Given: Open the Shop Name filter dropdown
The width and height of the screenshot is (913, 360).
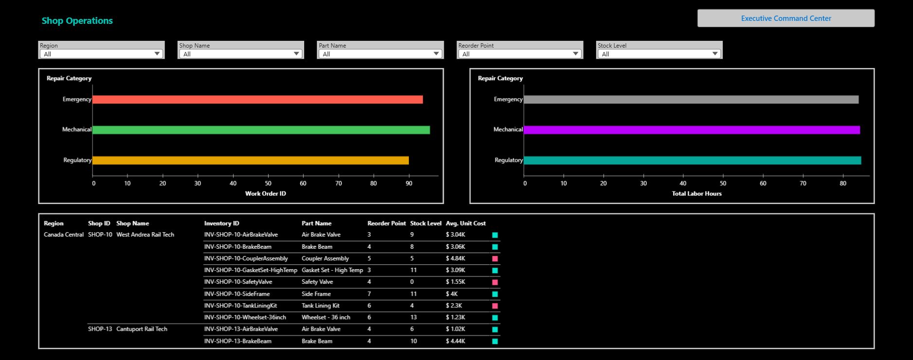Looking at the screenshot, I should click(240, 54).
